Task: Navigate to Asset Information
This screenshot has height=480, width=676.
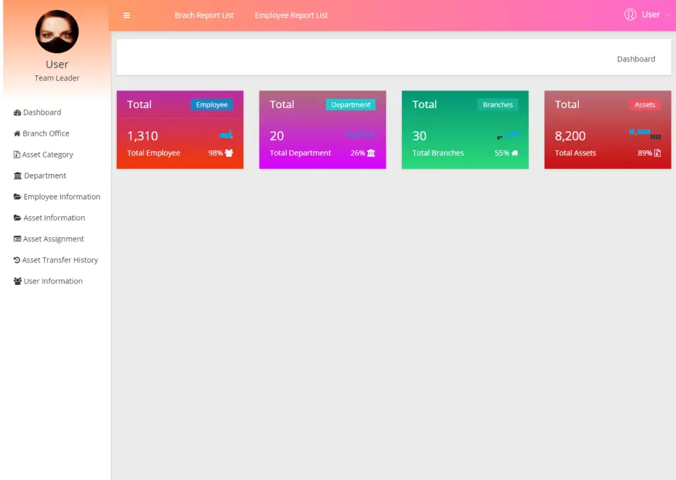Action: tap(54, 218)
